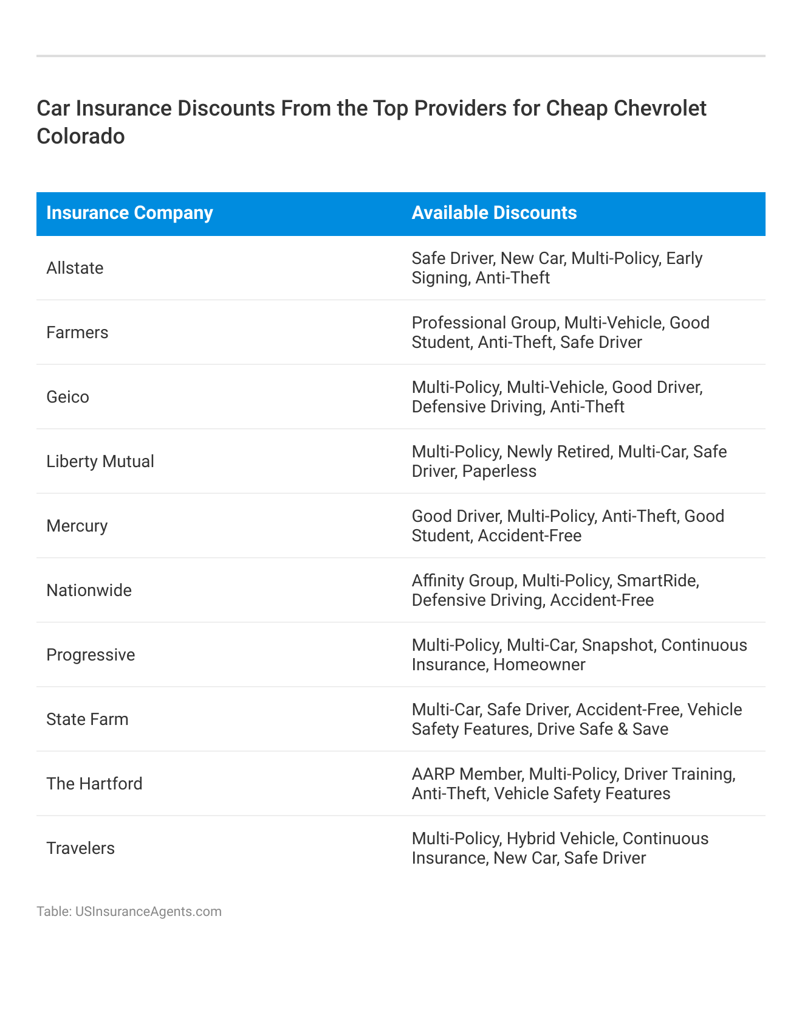Image resolution: width=802 pixels, height=1023 pixels.
Task: Select the Liberty Mutual row label
Action: 100,462
